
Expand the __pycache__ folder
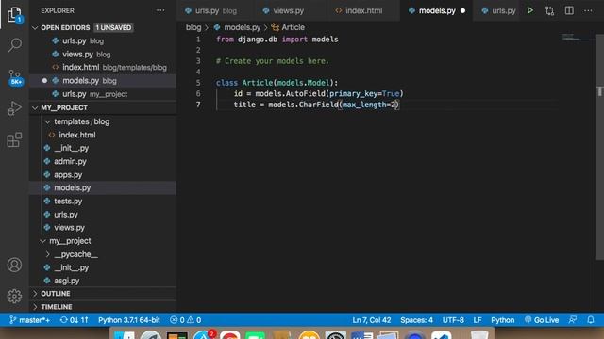tap(47, 254)
